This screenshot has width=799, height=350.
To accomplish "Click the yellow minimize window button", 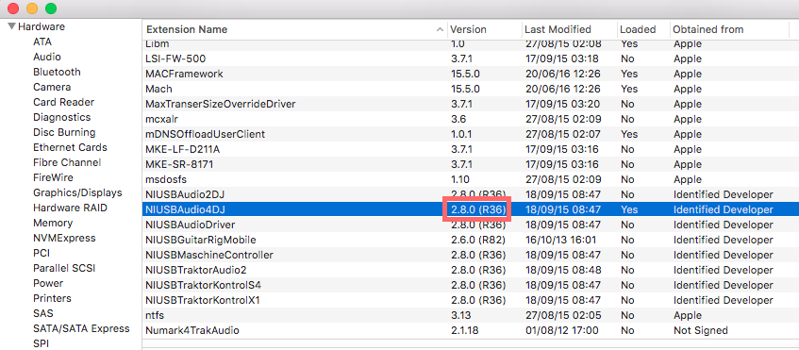I will 31,8.
